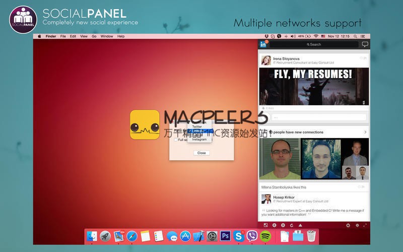This screenshot has height=252, width=403.
Task: Choose Instagram in the network dropdown
Action: point(199,139)
